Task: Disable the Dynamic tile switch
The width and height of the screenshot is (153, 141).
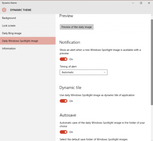Action: point(63,101)
